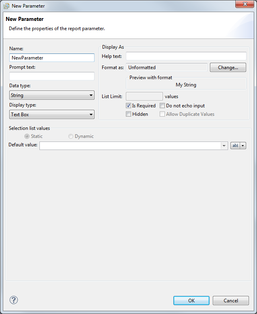Click inside the Default value text box
This screenshot has height=314, width=257.
[130, 146]
